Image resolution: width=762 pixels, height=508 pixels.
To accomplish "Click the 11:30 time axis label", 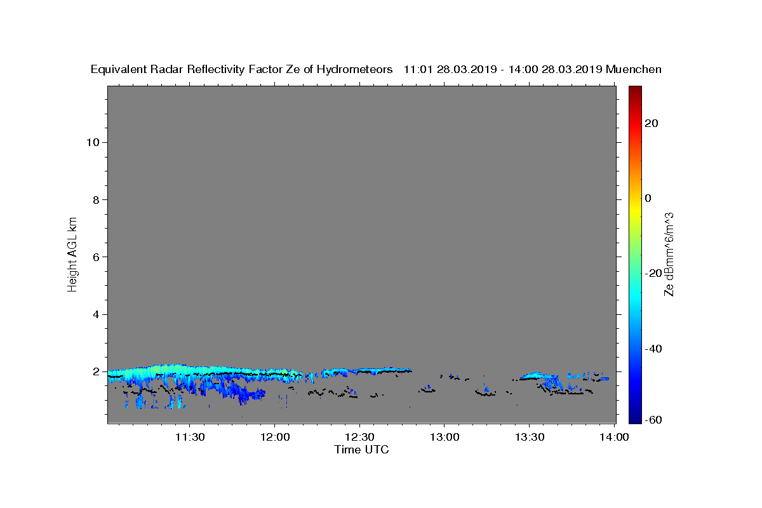I will (x=189, y=437).
